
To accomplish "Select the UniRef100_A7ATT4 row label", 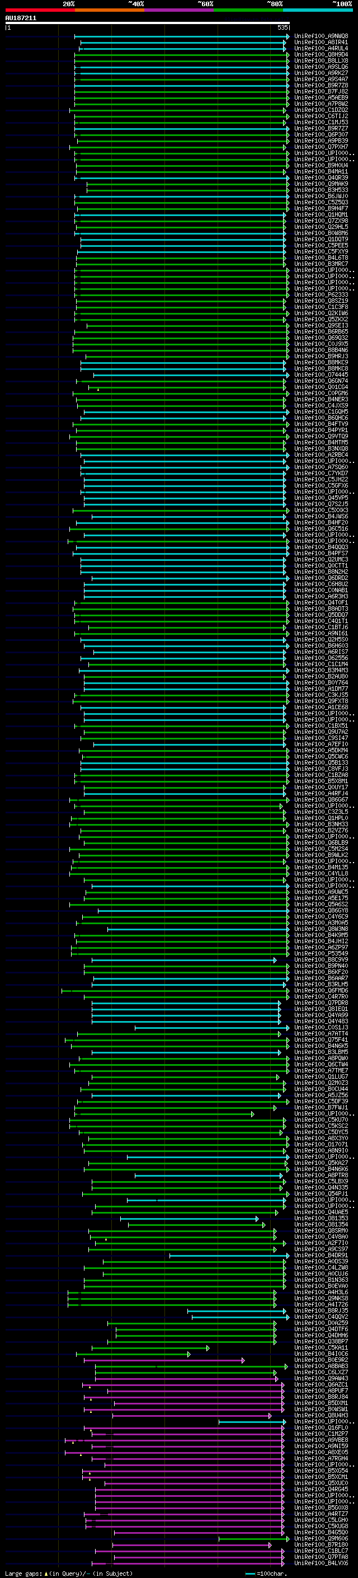I will [321, 1033].
